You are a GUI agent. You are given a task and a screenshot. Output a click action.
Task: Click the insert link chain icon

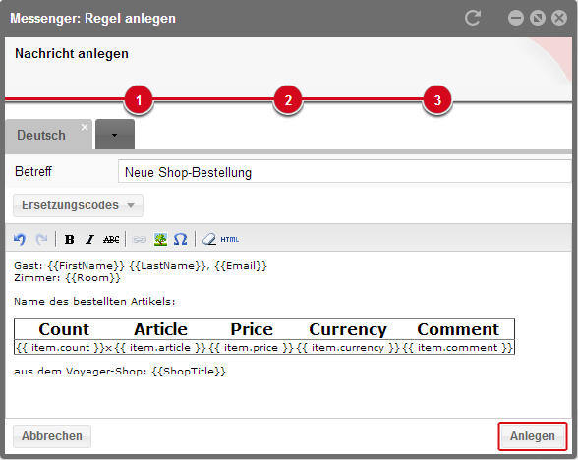coord(139,240)
